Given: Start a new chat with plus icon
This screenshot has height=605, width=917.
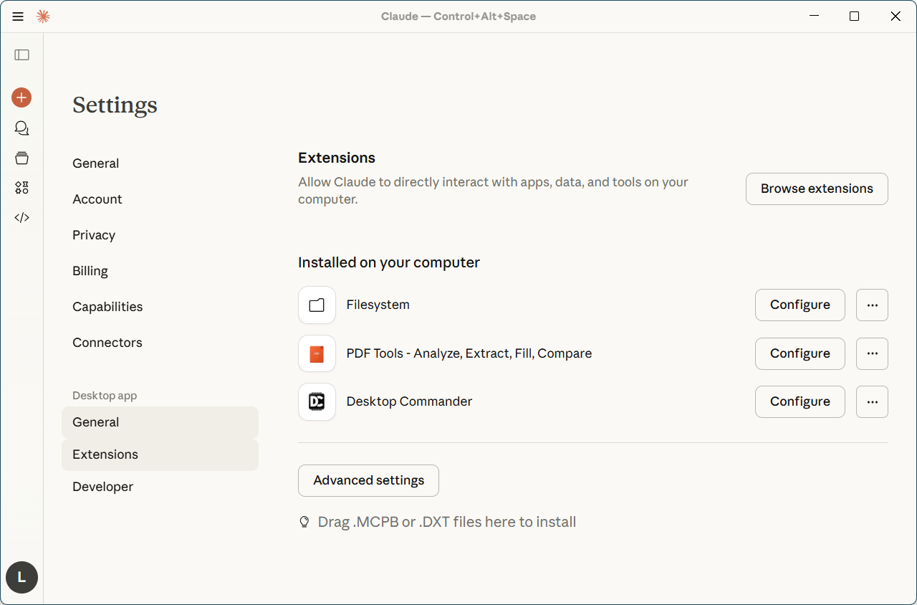Looking at the screenshot, I should [x=21, y=97].
